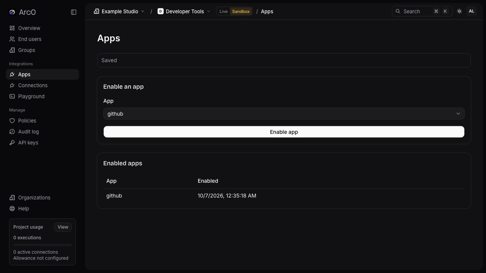This screenshot has width=486, height=273.
Task: Click View in Project usage card
Action: click(x=63, y=227)
